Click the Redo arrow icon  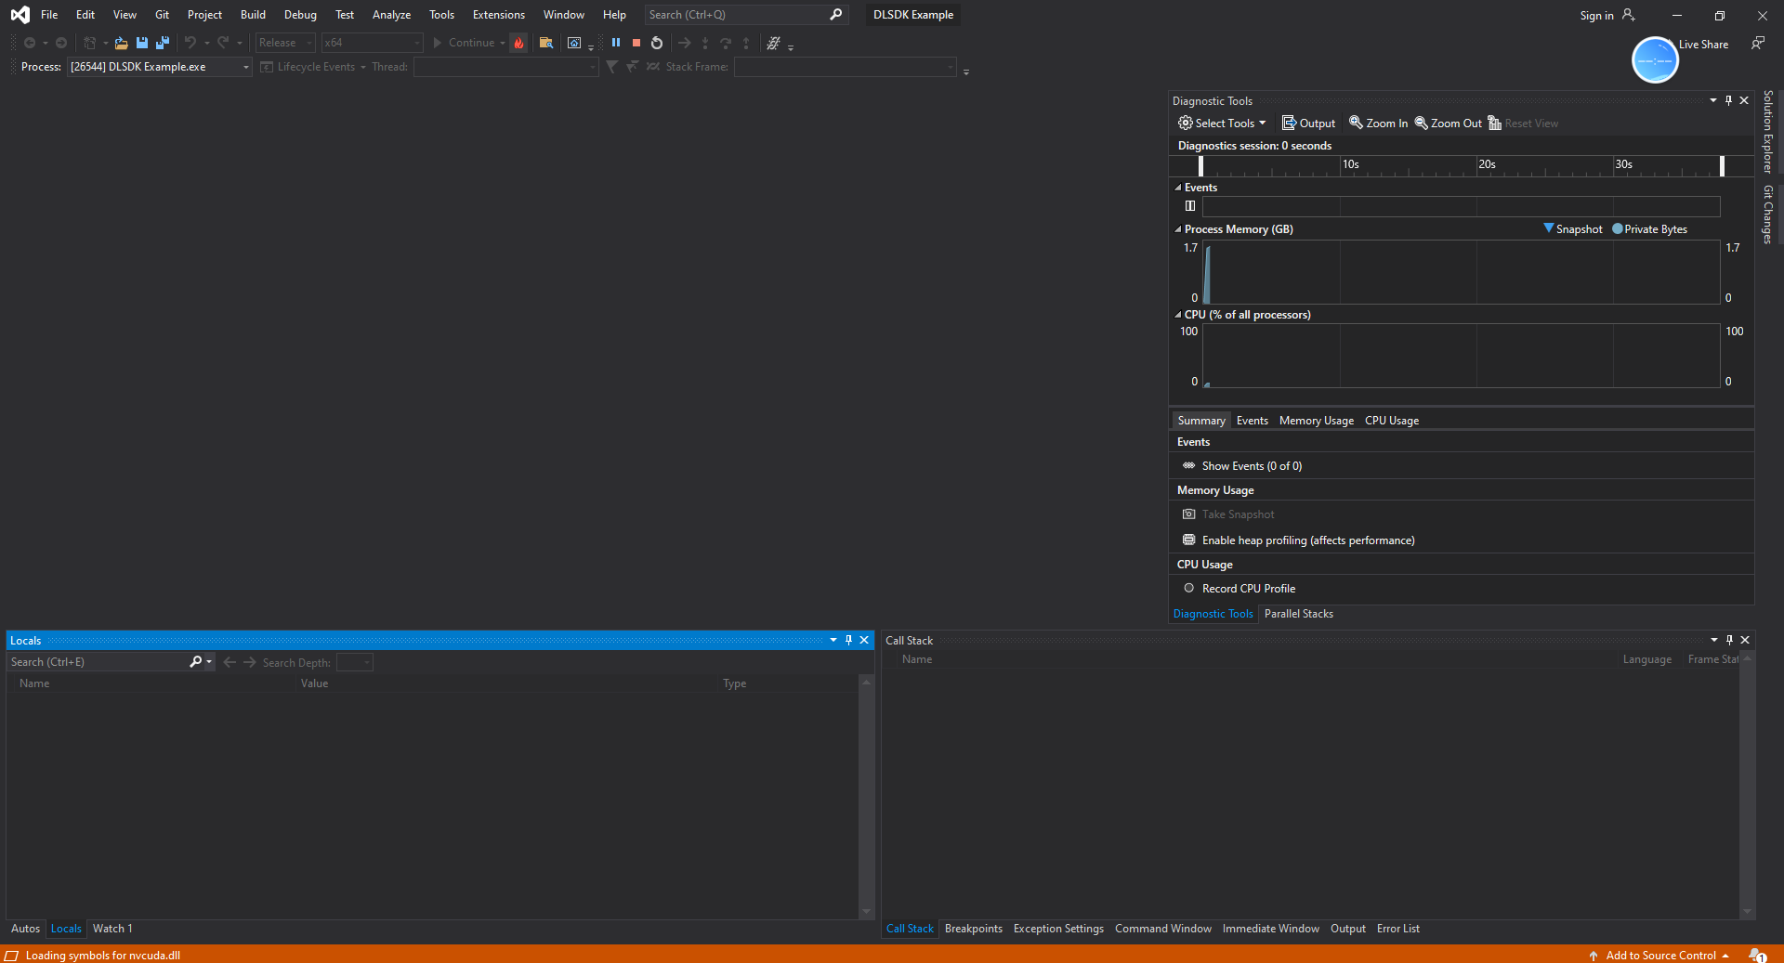[224, 43]
